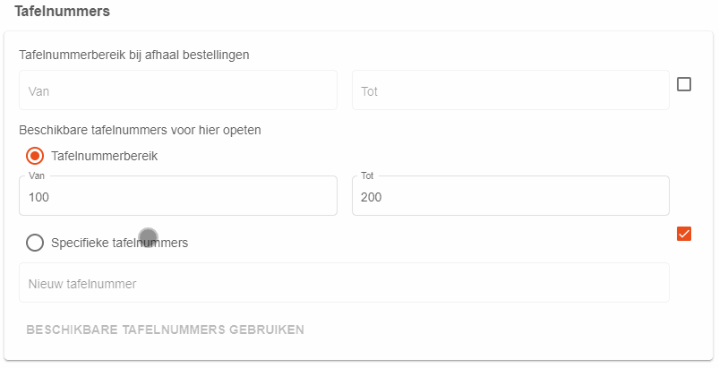The height and width of the screenshot is (368, 719).
Task: Click the Specifieke tafelnummers label text
Action: tap(120, 242)
